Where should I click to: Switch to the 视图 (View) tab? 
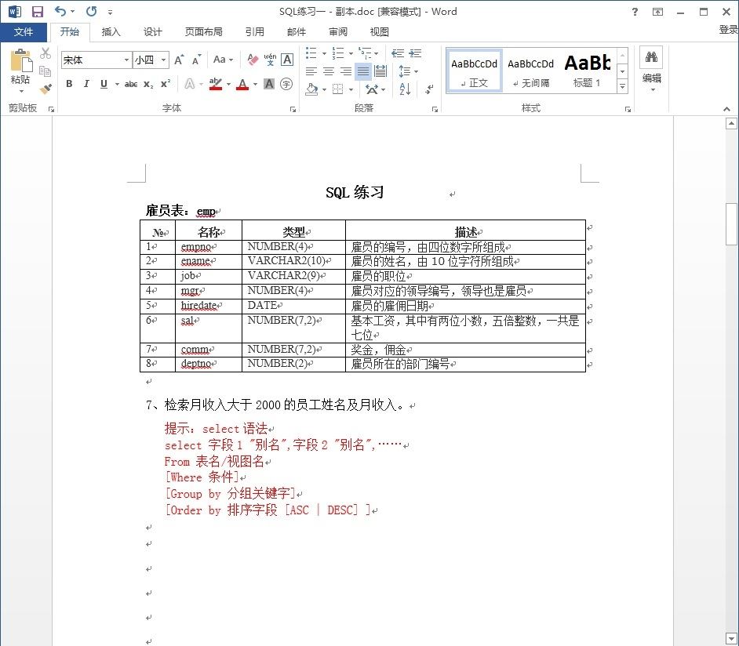coord(379,31)
